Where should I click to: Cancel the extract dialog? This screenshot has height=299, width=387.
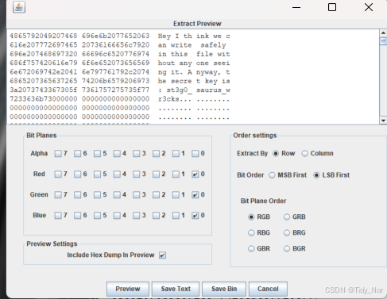[x=268, y=289]
